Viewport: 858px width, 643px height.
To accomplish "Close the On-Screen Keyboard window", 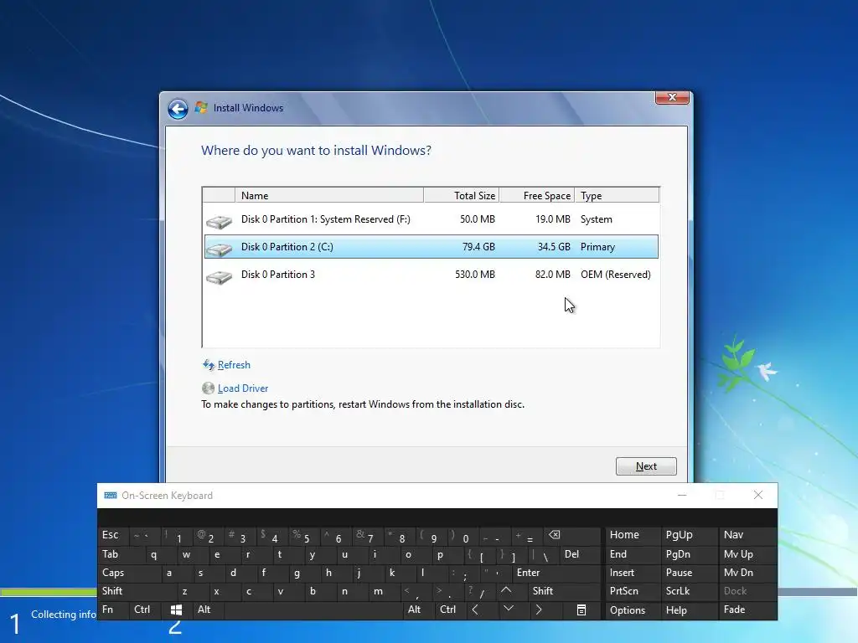I will (757, 495).
